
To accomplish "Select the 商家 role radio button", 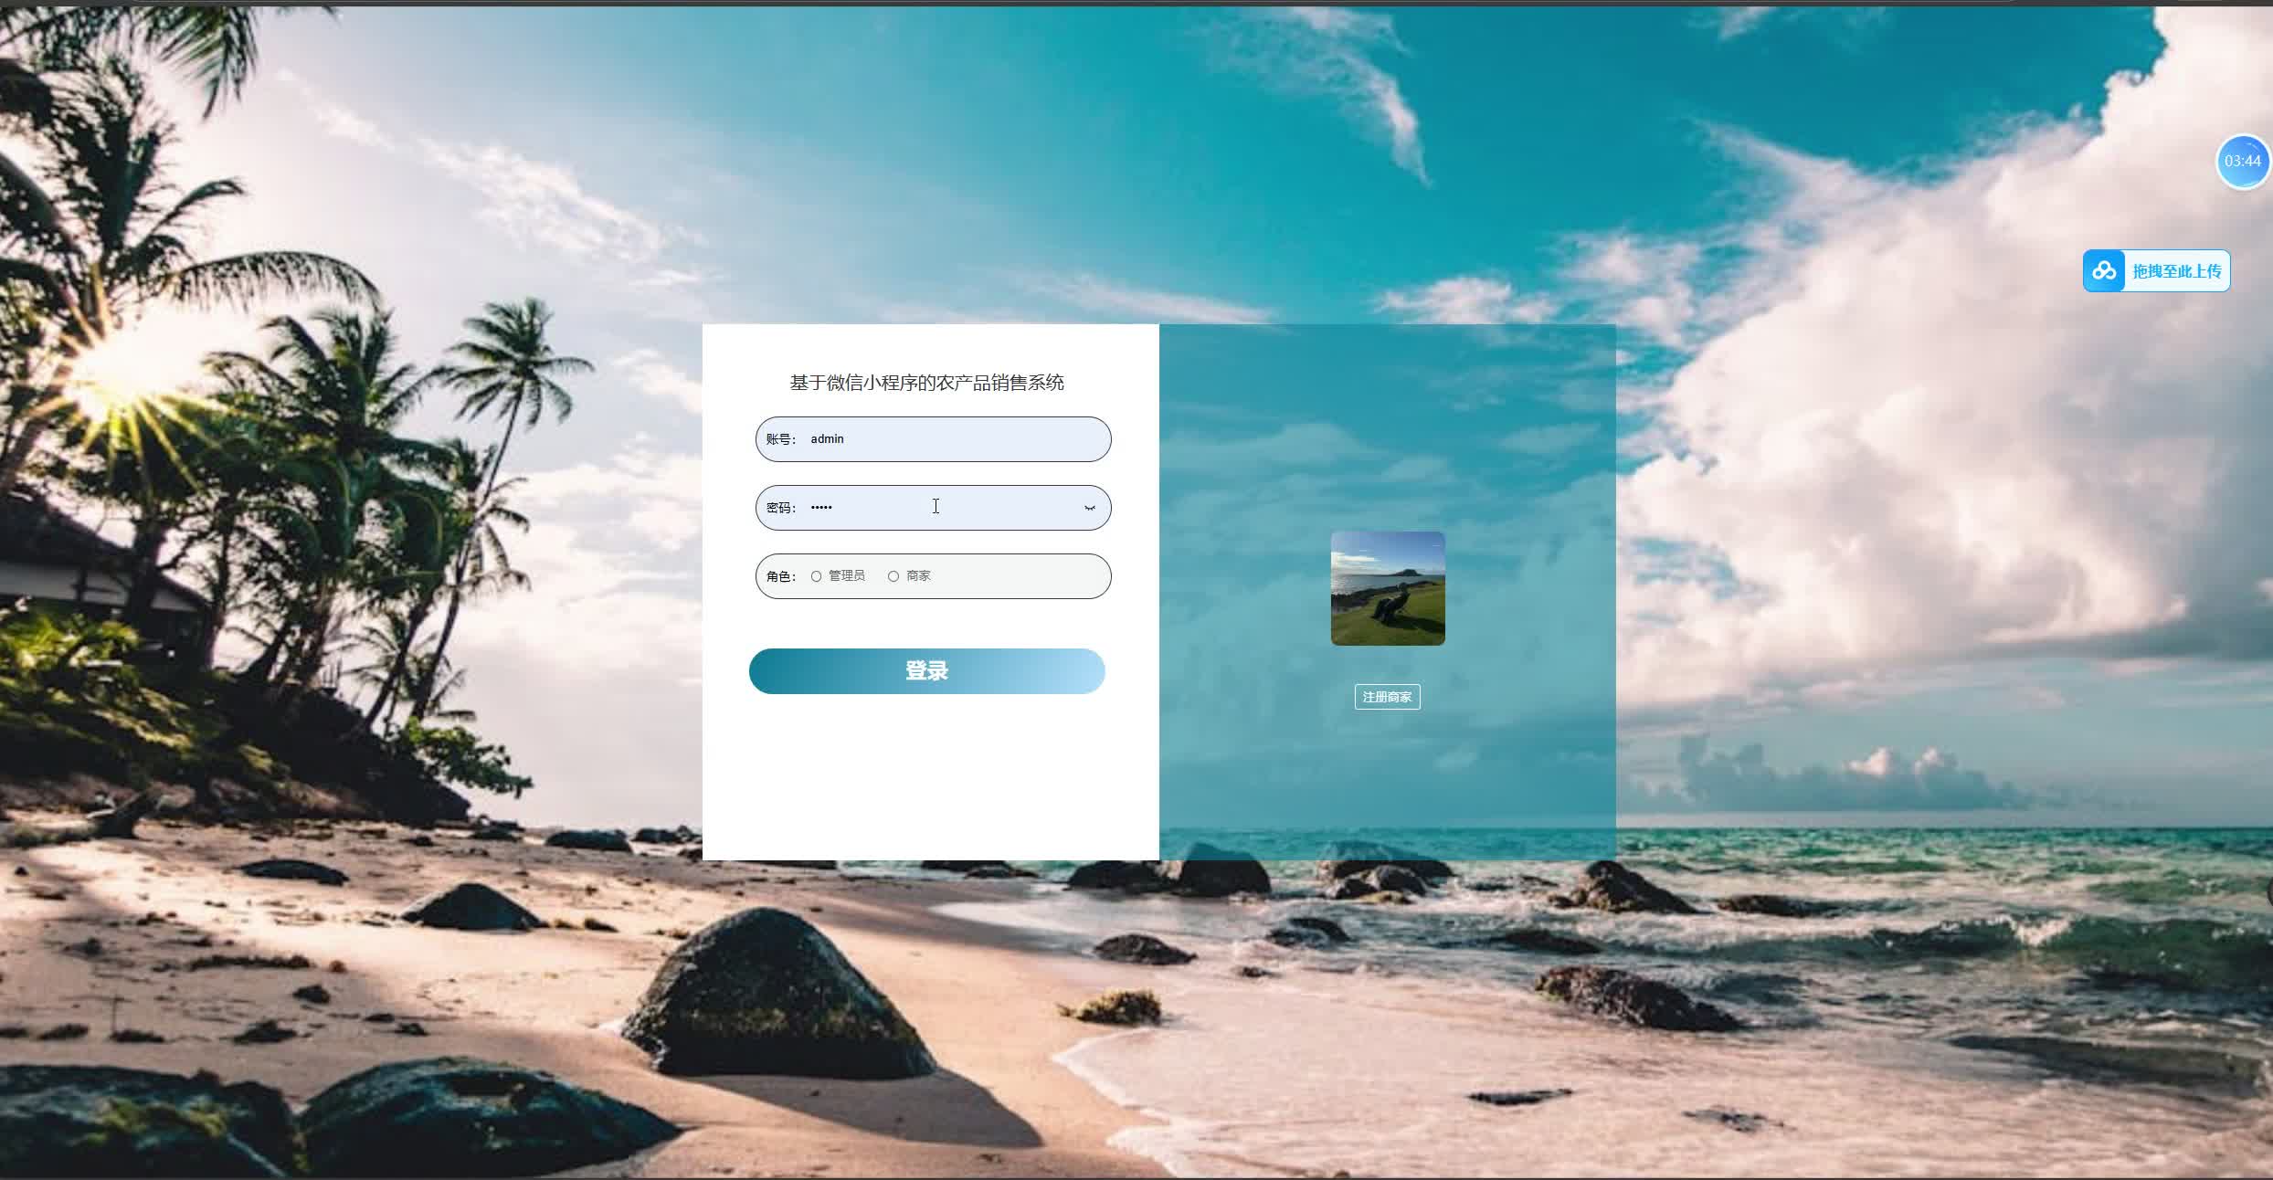I will (x=893, y=576).
